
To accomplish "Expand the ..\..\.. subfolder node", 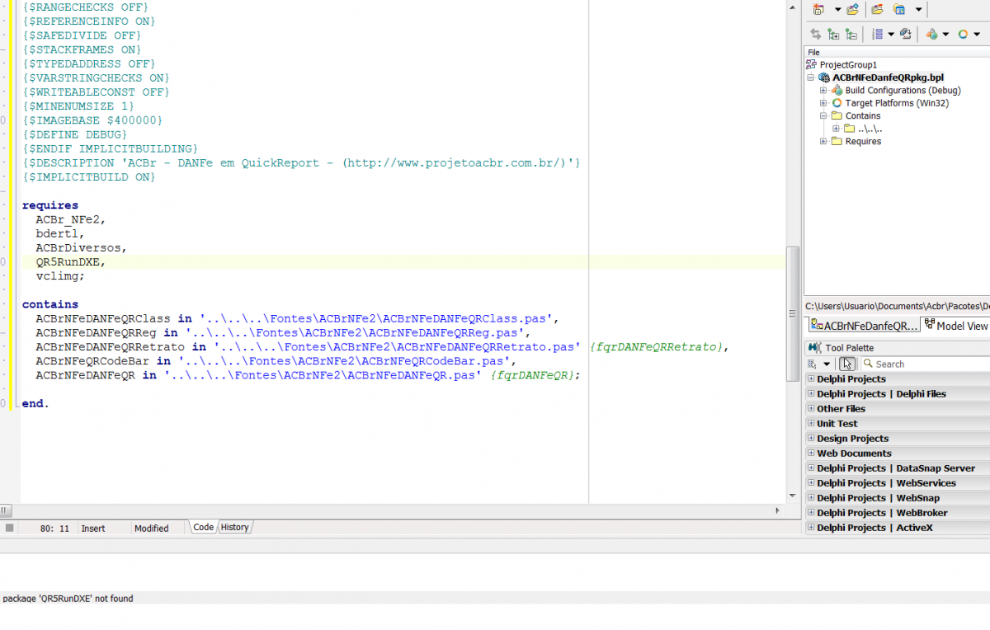I will tap(836, 129).
